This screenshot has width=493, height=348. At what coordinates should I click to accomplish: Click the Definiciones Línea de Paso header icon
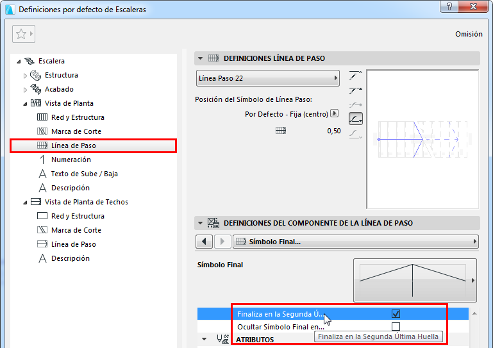point(213,58)
